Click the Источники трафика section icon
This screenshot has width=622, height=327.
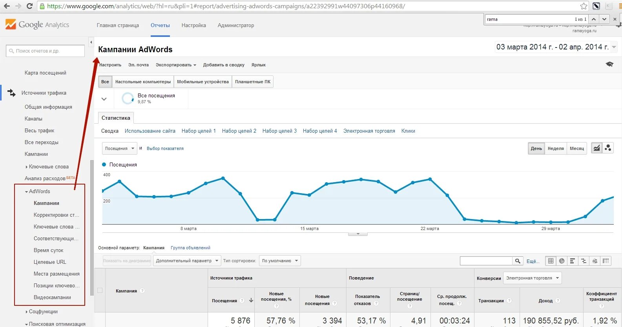[x=11, y=93]
